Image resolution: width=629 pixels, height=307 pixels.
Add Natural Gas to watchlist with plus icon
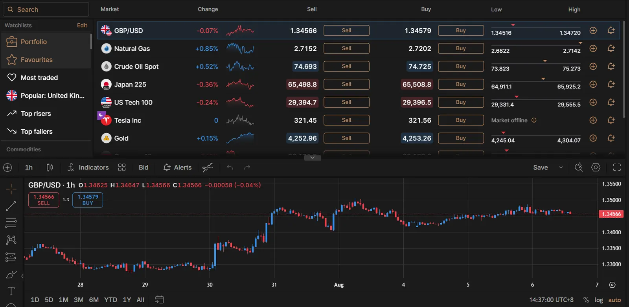593,48
